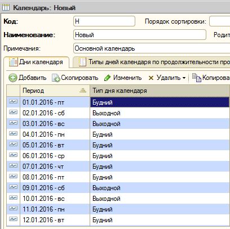
Task: Click the green Добавить plus icon
Action: [13, 78]
